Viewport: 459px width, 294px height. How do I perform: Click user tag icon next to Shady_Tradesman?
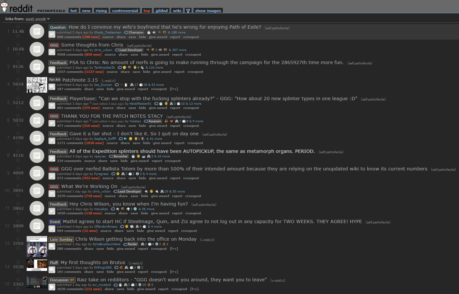coord(126,33)
